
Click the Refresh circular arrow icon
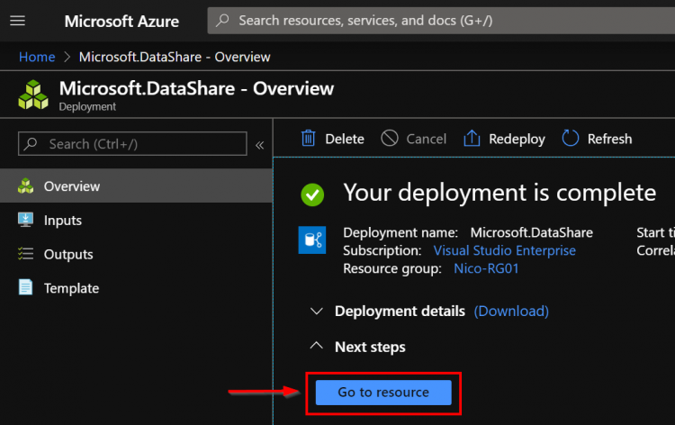[571, 139]
